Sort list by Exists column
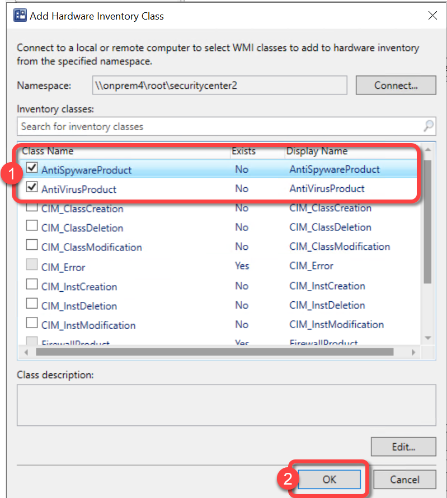 (x=243, y=151)
